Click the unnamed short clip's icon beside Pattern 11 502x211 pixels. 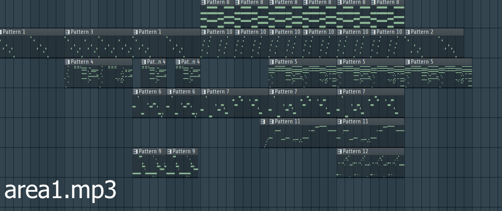[x=263, y=121]
